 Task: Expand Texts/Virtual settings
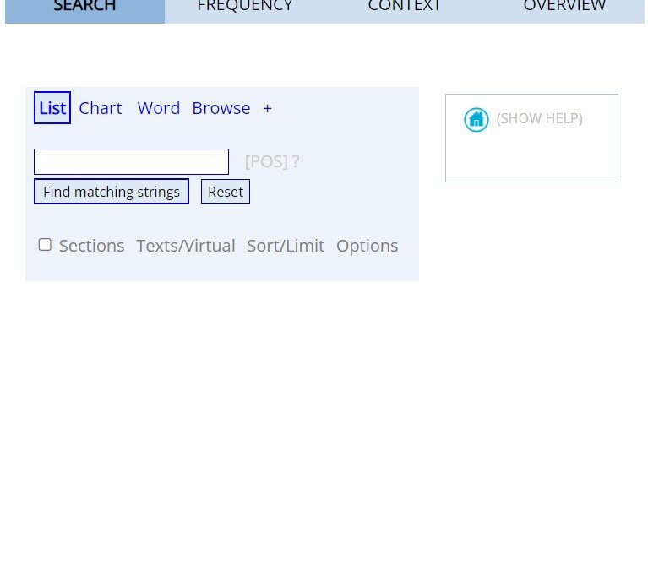(x=186, y=246)
